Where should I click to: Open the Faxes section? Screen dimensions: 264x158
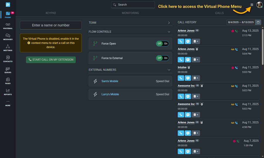point(8,81)
